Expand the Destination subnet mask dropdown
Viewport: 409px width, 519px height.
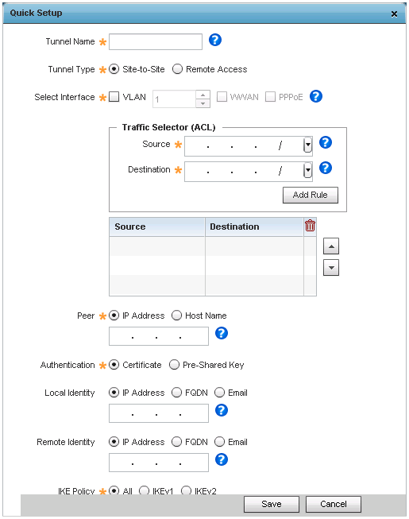pyautogui.click(x=308, y=170)
